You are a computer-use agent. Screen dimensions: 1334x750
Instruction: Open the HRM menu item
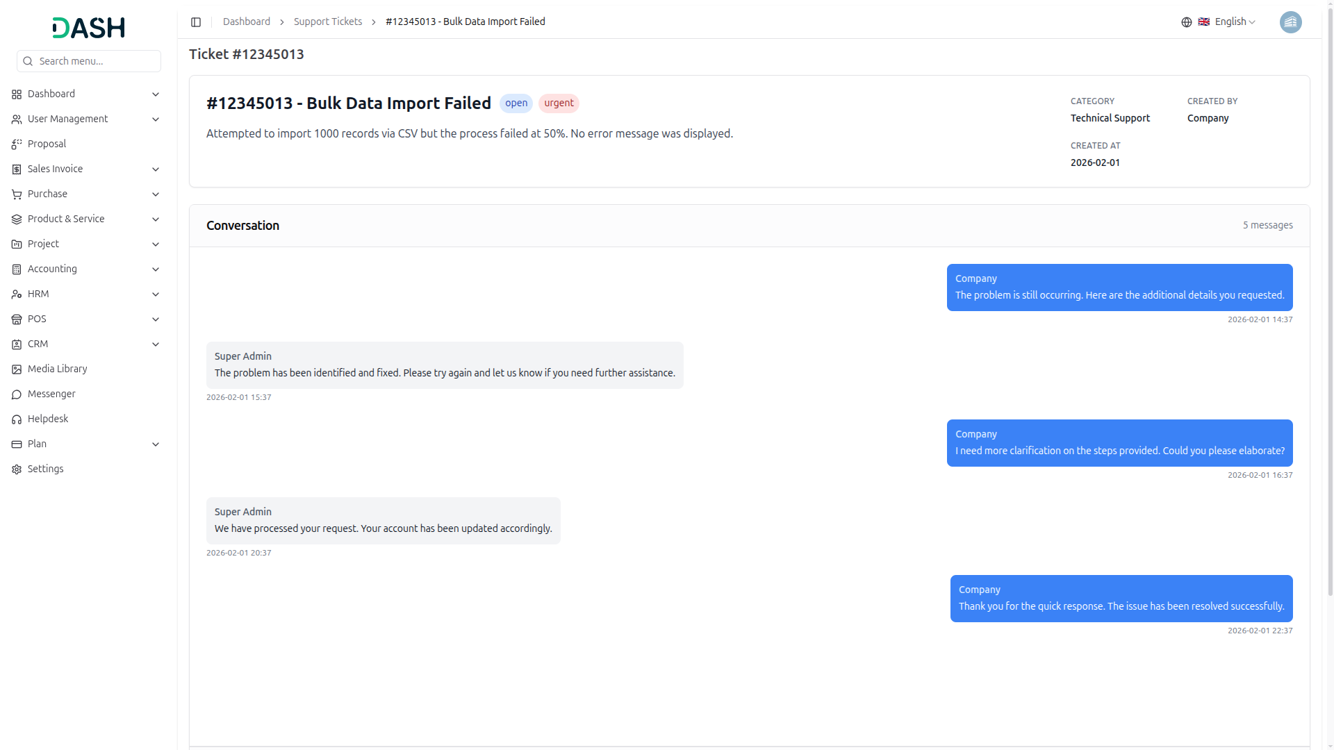pos(38,294)
